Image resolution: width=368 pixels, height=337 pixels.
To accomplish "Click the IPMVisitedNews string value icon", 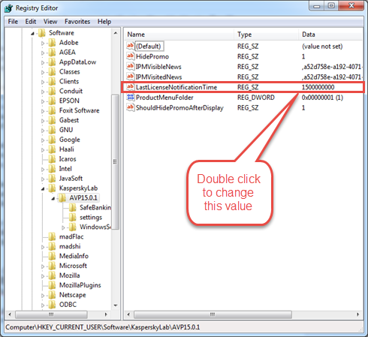I will pyautogui.click(x=130, y=77).
